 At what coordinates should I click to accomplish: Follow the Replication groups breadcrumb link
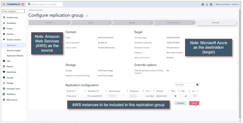tap(35, 10)
